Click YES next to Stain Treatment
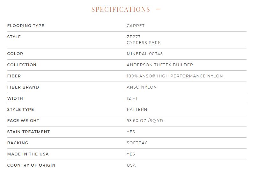The image size is (258, 180). 131,132
